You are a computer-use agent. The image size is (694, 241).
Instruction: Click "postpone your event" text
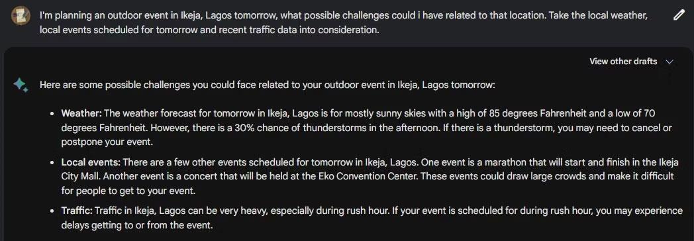point(106,142)
